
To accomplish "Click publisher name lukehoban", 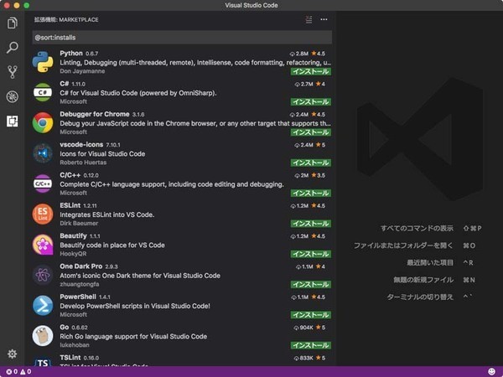I will [x=75, y=345].
